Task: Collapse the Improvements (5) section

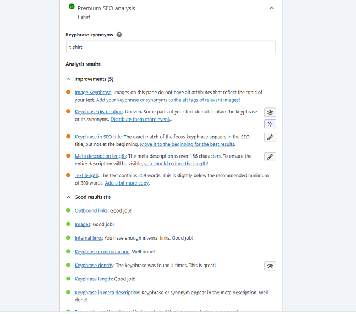Action: tap(69, 79)
